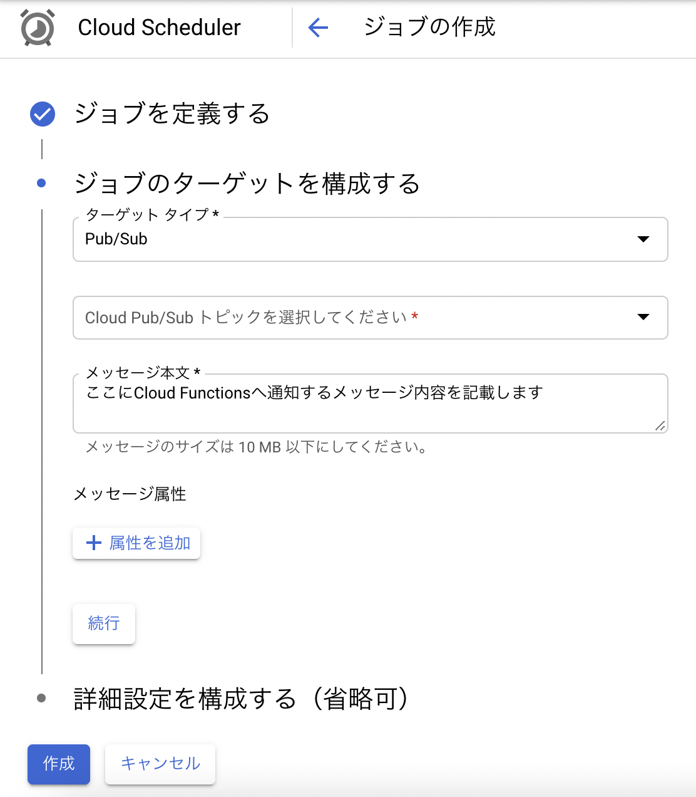Click the 続行 button
This screenshot has height=797, width=696.
click(x=104, y=623)
